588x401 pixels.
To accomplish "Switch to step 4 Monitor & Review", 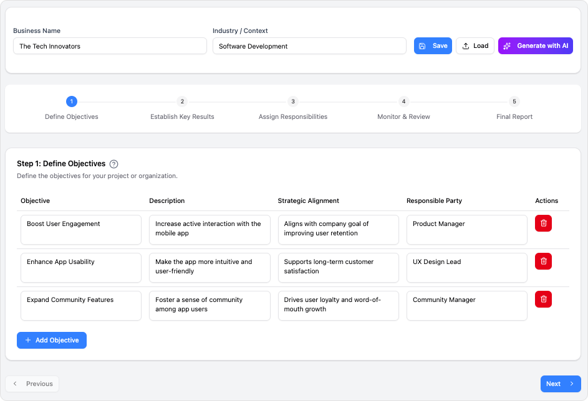I will [403, 108].
